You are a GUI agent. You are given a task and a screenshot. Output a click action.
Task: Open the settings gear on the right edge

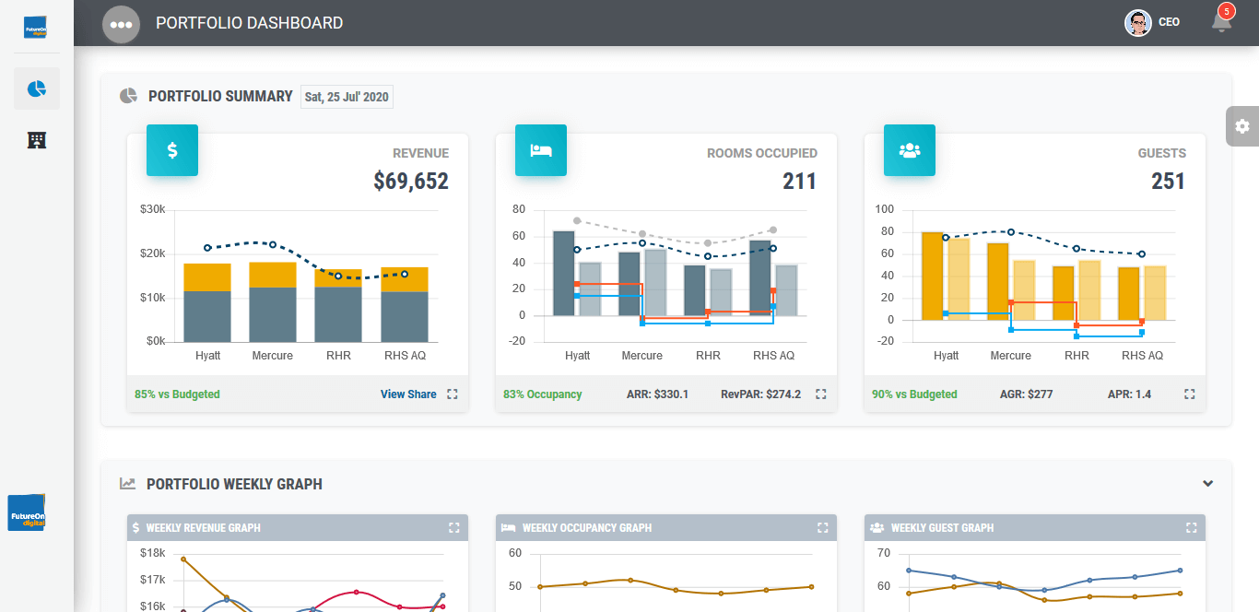click(x=1242, y=126)
